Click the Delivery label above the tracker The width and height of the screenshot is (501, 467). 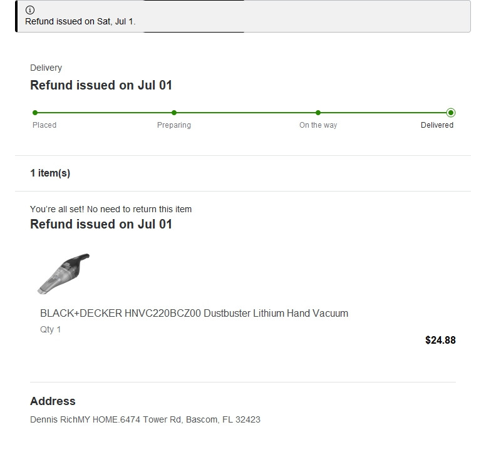46,68
